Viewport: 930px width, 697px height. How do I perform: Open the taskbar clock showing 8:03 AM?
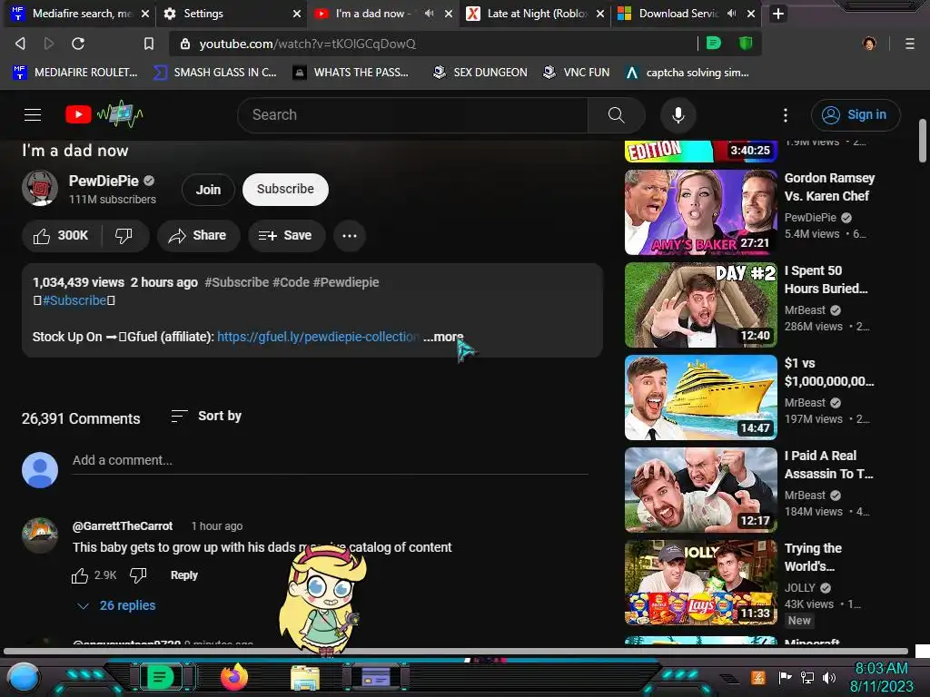[881, 677]
